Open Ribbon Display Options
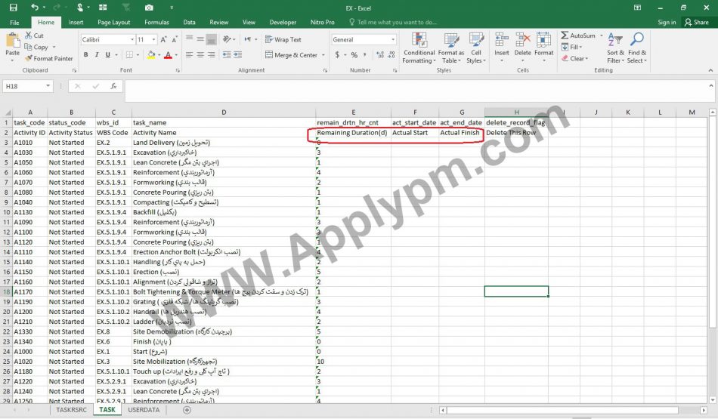 [x=637, y=8]
